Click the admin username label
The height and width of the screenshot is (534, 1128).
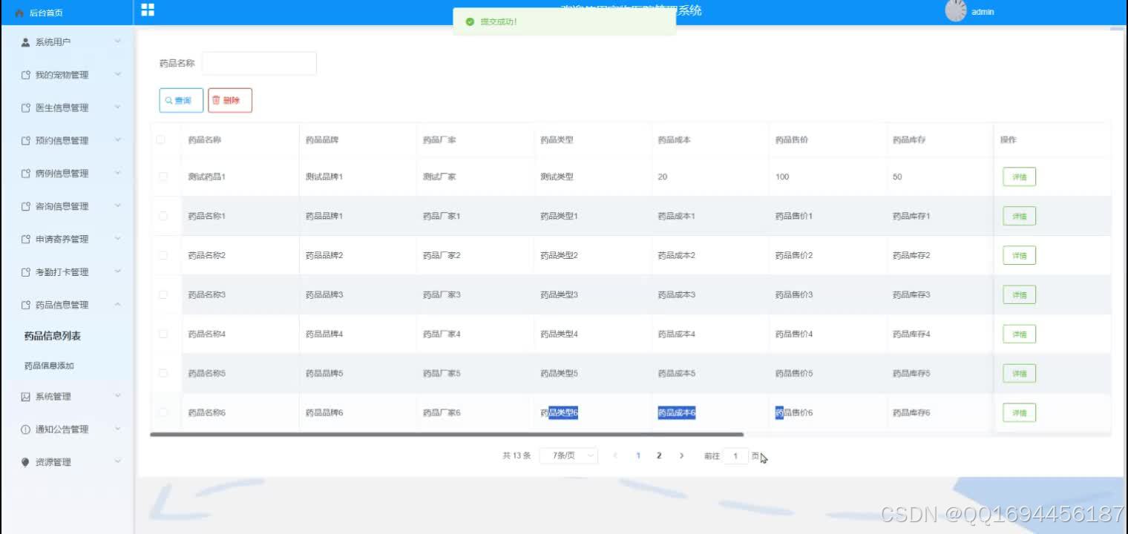[983, 12]
